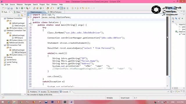Switch to the Problems tab
The image size is (186, 104).
tap(32, 92)
